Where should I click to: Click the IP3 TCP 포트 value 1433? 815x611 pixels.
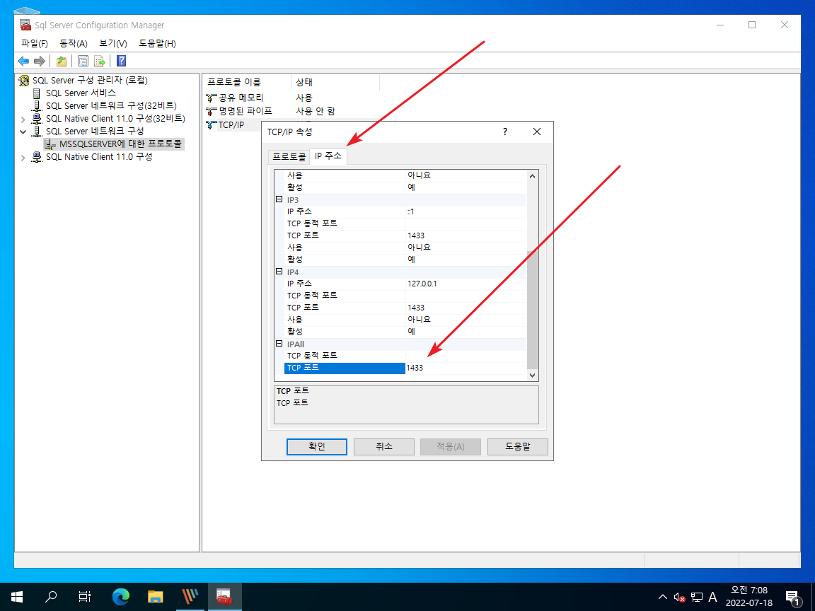click(x=466, y=235)
